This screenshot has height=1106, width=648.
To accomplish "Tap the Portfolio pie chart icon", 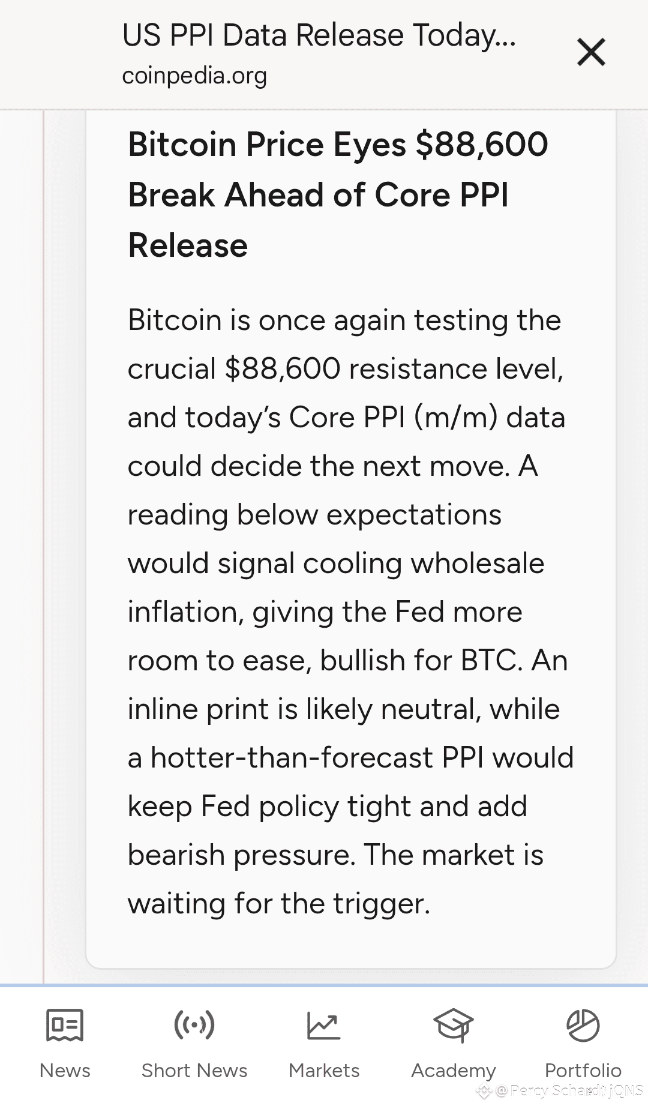I will (x=583, y=1025).
